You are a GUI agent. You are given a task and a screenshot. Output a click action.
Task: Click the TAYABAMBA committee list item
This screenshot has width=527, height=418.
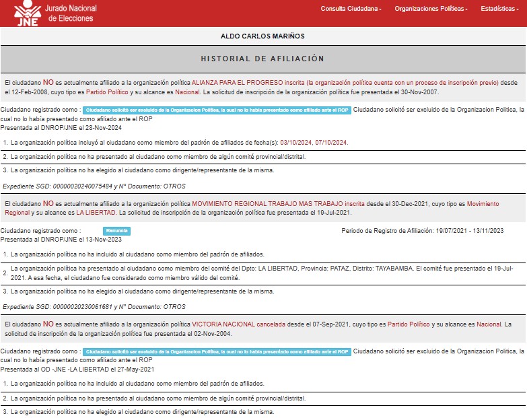pos(263,273)
